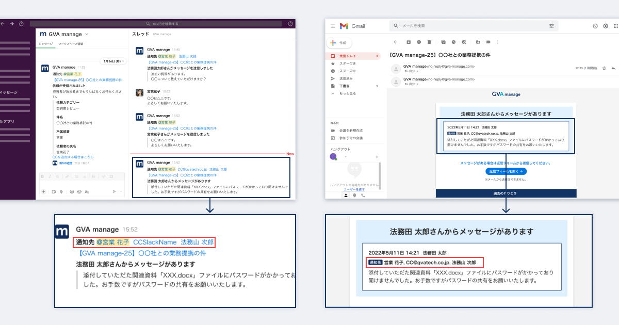Insert ordered list in Slack composer
This screenshot has height=325, width=619.
pyautogui.click(x=77, y=176)
